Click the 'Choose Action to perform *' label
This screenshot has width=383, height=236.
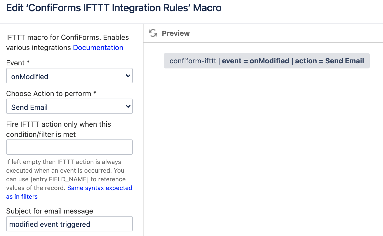click(x=51, y=93)
